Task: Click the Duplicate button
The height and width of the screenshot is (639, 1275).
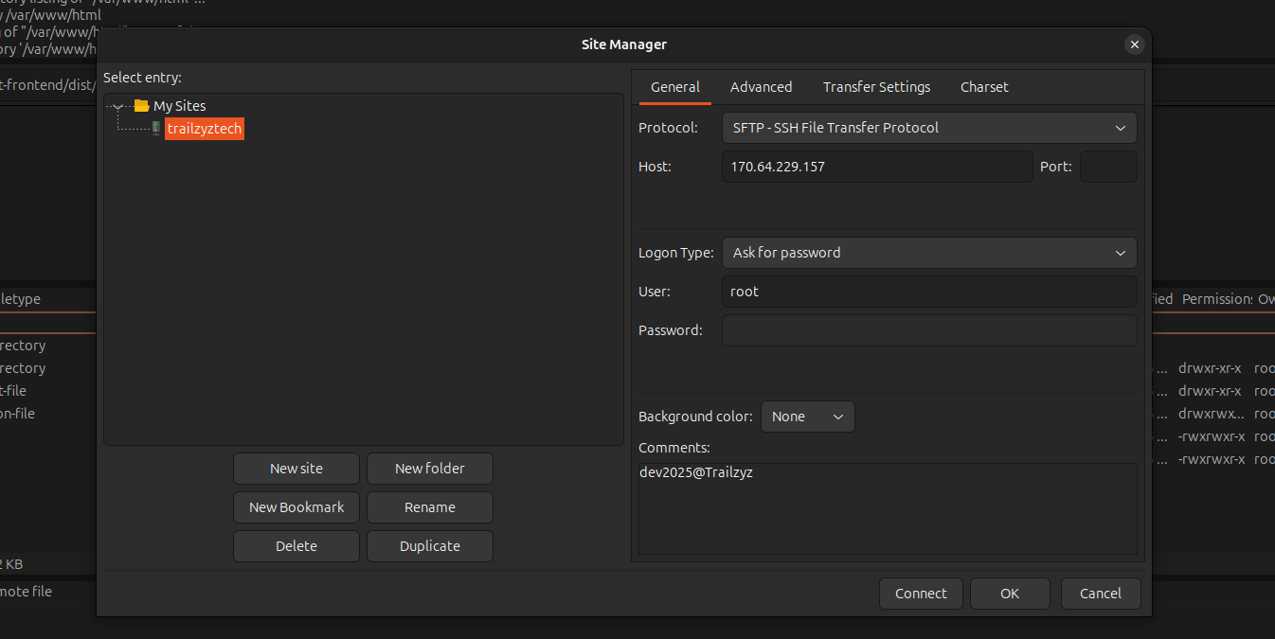Action: pos(430,546)
